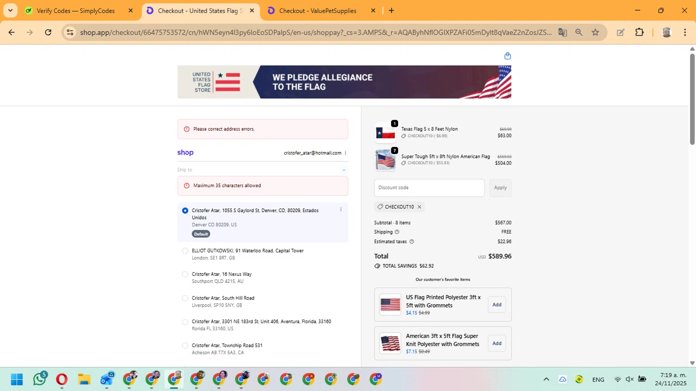The image size is (696, 391).
Task: Remove the CHECKOUT10 discount tag
Action: pos(419,207)
